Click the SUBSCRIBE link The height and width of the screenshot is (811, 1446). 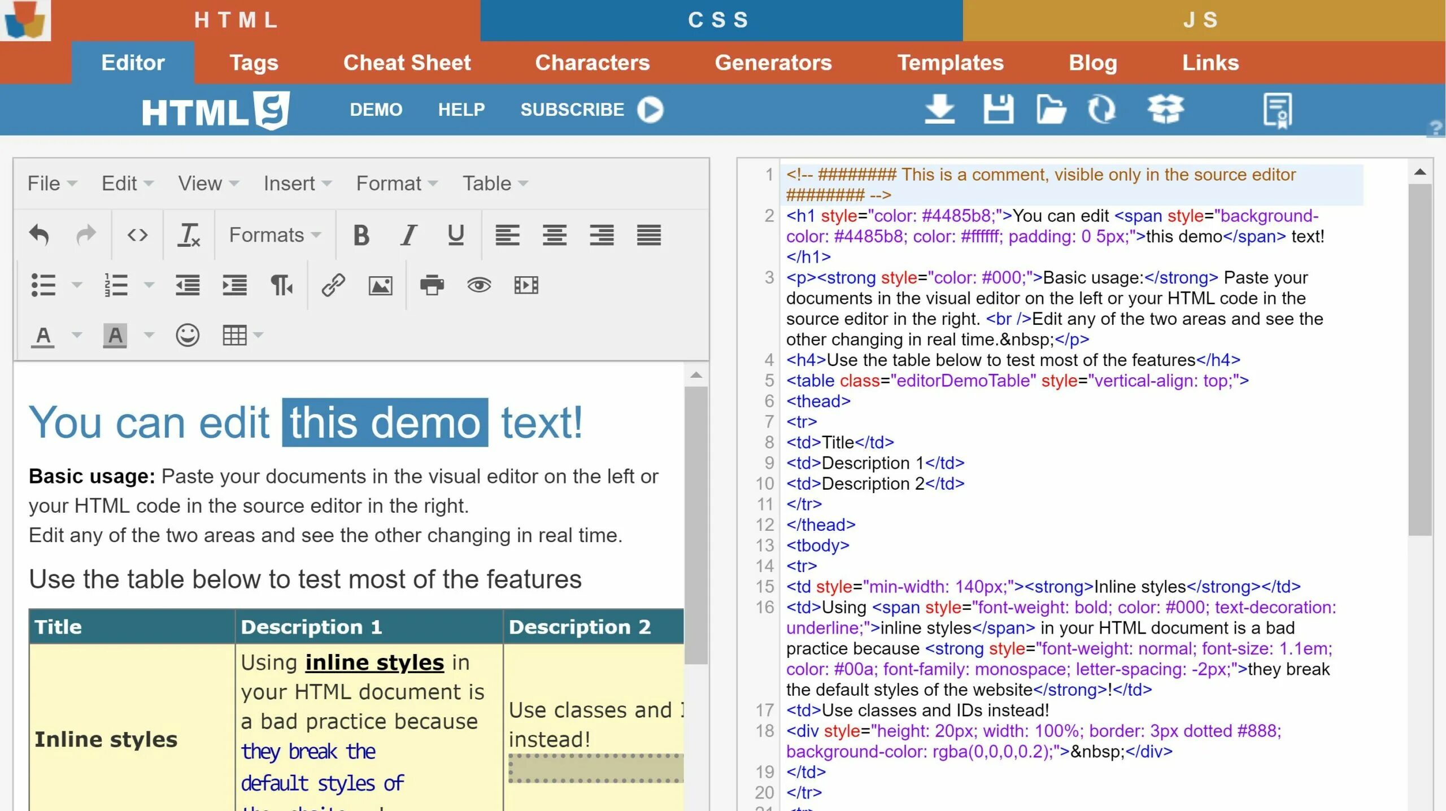[572, 110]
